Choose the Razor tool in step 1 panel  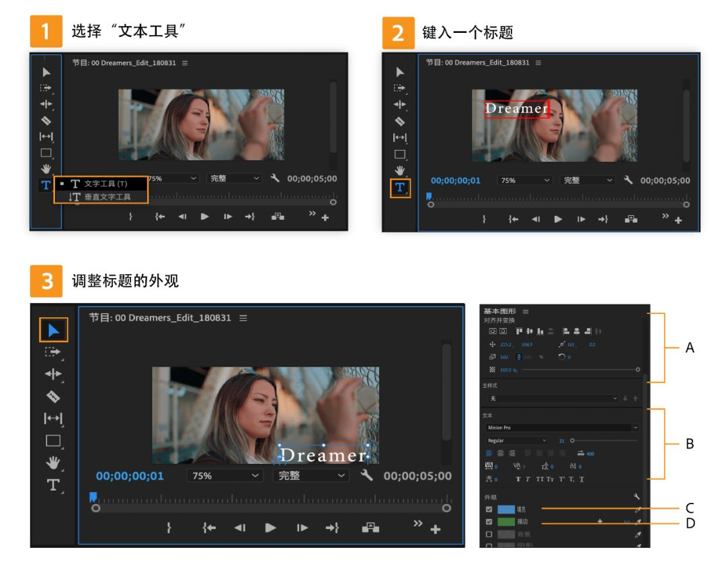[46, 120]
